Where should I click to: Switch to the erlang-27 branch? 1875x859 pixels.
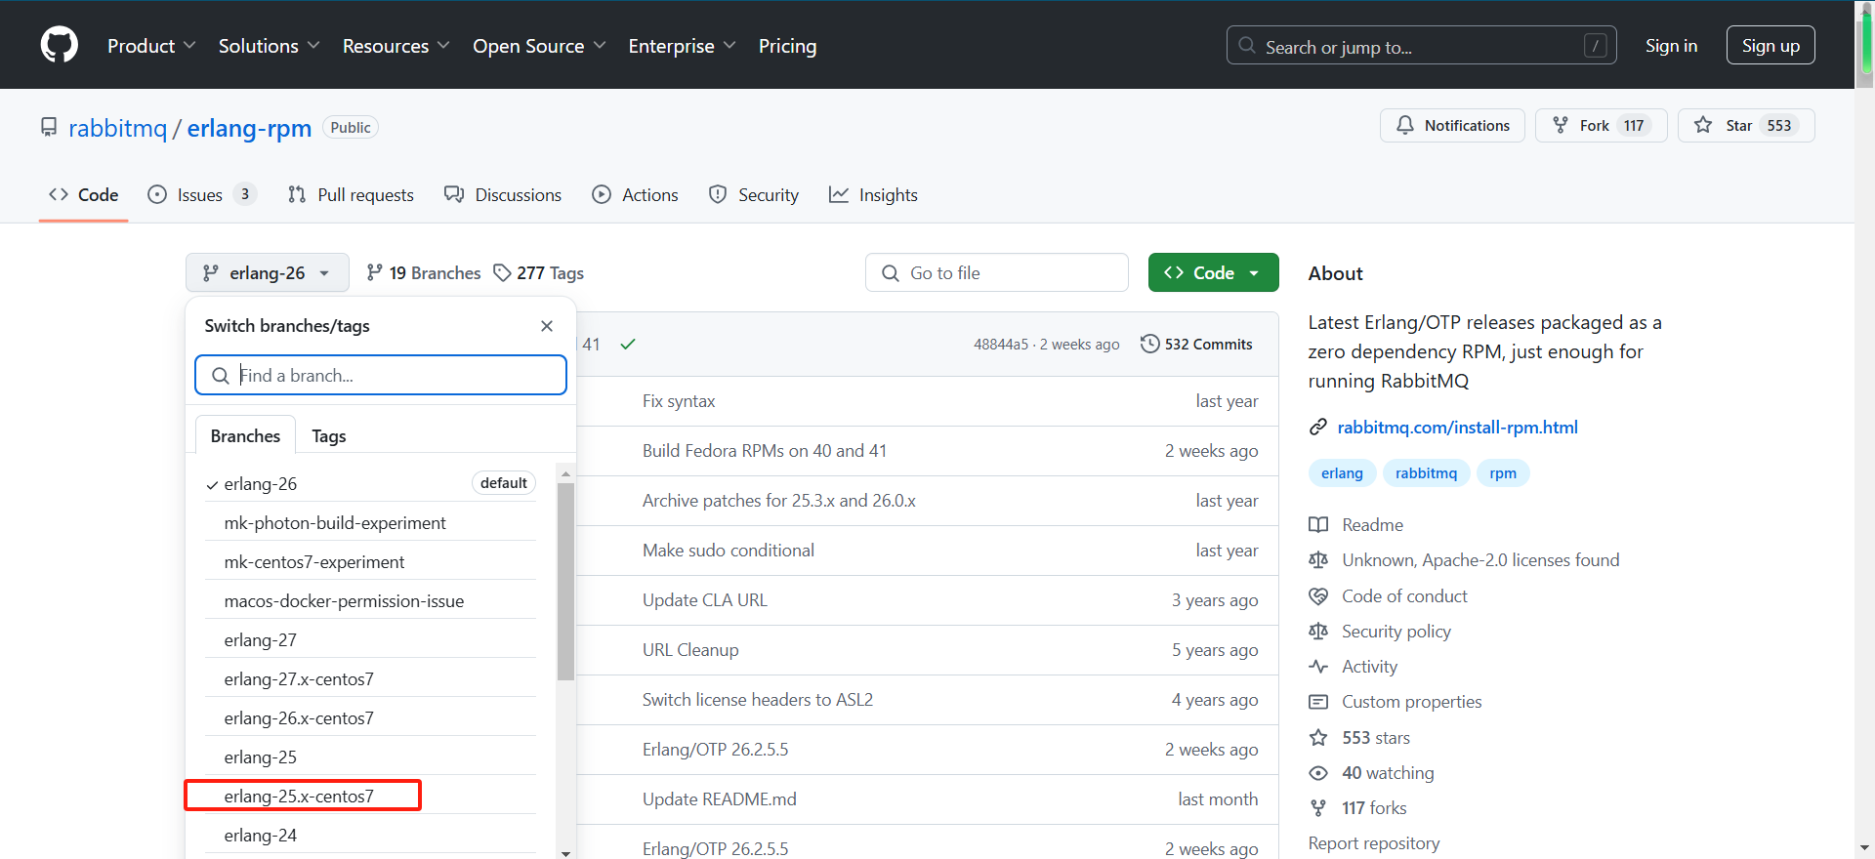(x=261, y=640)
